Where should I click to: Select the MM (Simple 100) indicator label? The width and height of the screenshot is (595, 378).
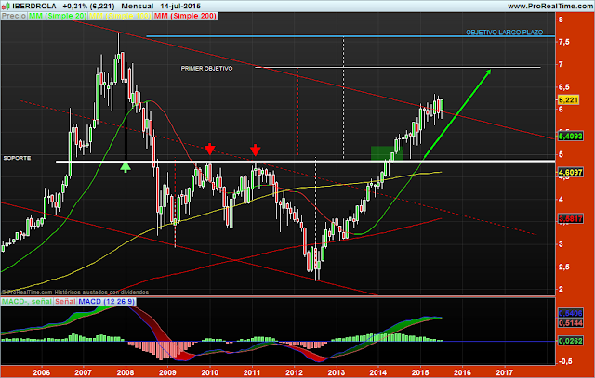coord(120,16)
